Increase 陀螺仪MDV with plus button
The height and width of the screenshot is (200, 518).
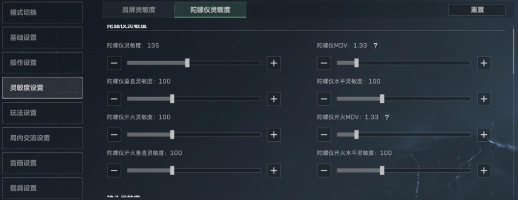(484, 63)
